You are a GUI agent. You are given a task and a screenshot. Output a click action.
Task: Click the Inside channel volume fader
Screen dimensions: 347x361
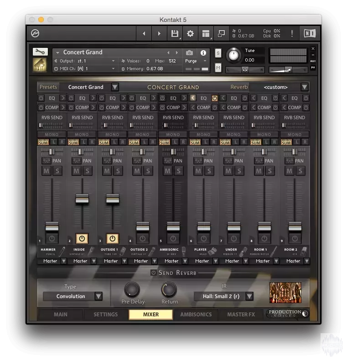(x=82, y=199)
